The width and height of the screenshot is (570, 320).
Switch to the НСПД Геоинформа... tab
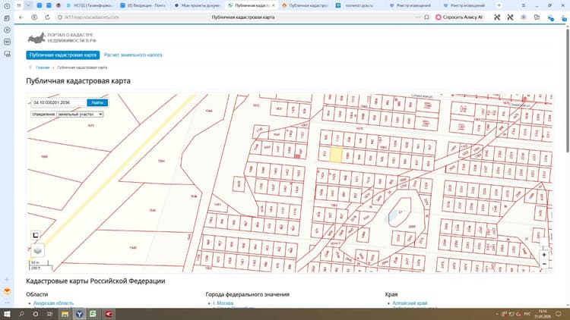(x=90, y=5)
